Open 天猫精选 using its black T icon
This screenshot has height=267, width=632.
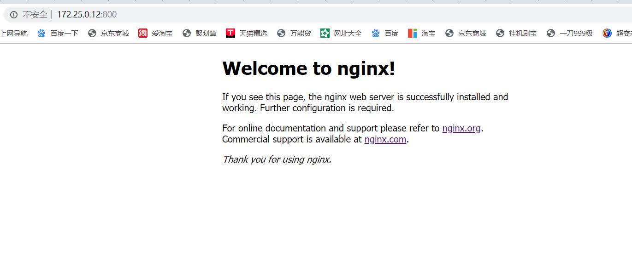(x=230, y=33)
